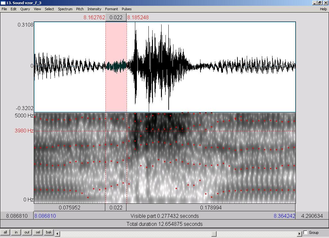
Task: Click the 0 Hz spectrogram bottom label
Action: tap(28, 200)
